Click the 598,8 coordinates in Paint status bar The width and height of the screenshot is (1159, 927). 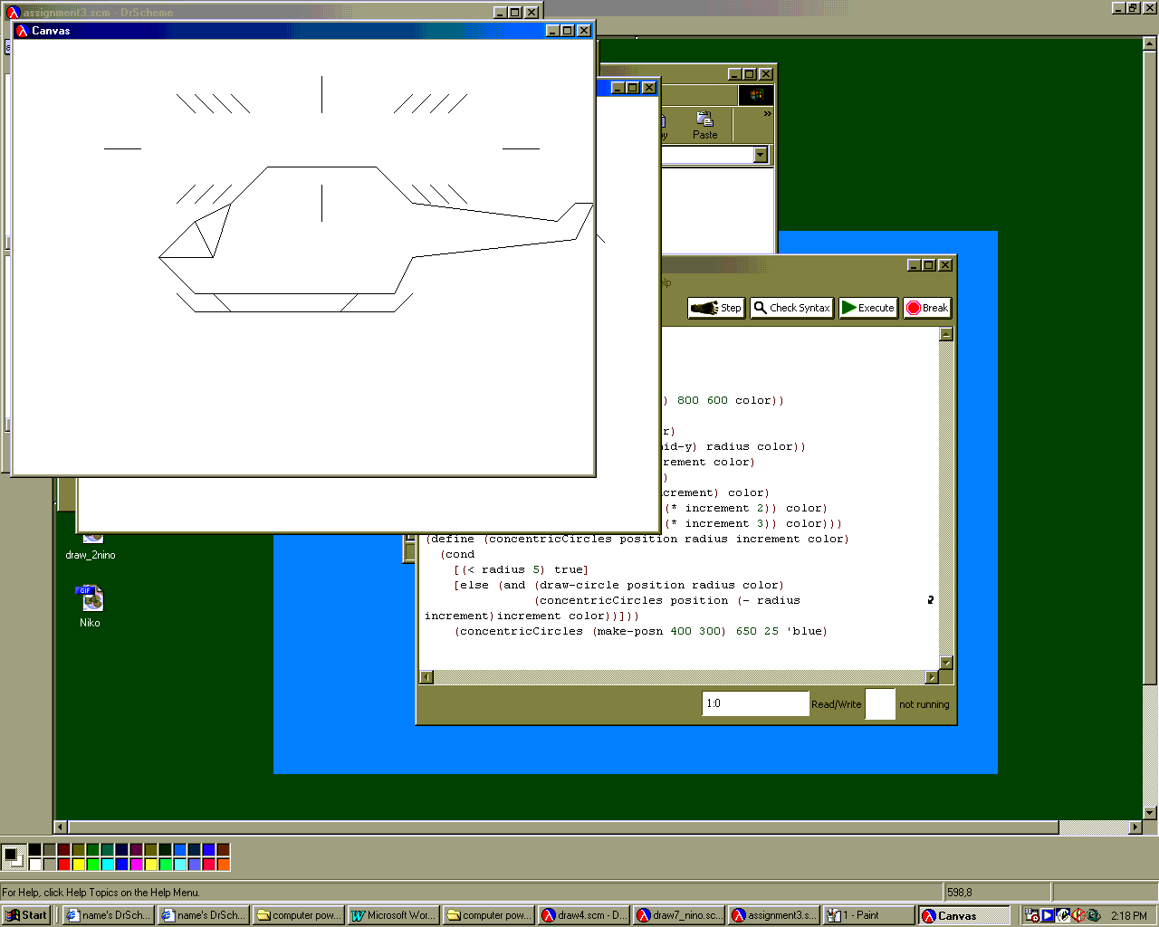point(960,893)
